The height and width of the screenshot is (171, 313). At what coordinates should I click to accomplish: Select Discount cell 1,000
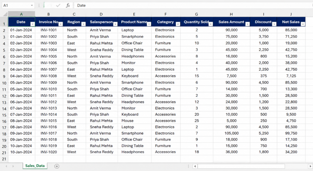click(263, 43)
